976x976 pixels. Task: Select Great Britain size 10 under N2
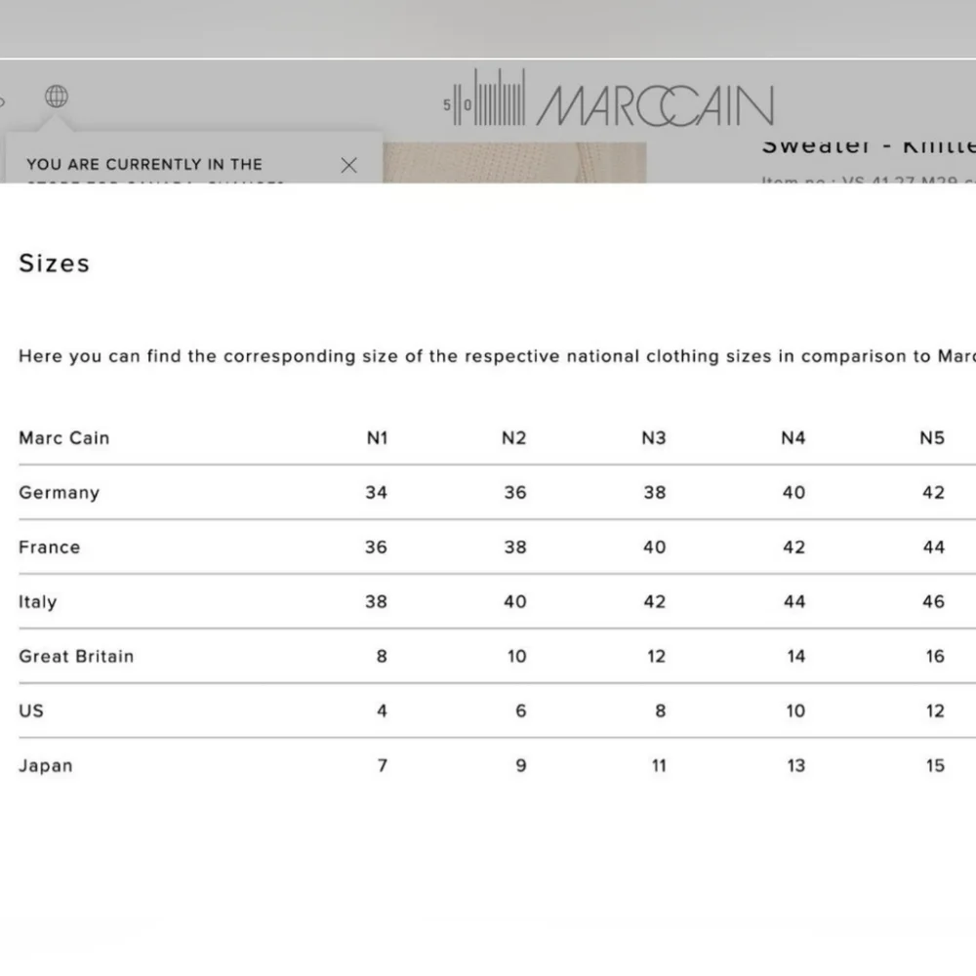516,657
